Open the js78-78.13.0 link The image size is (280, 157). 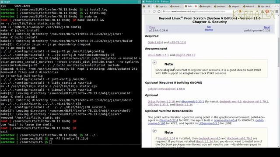pyautogui.click(x=178, y=42)
